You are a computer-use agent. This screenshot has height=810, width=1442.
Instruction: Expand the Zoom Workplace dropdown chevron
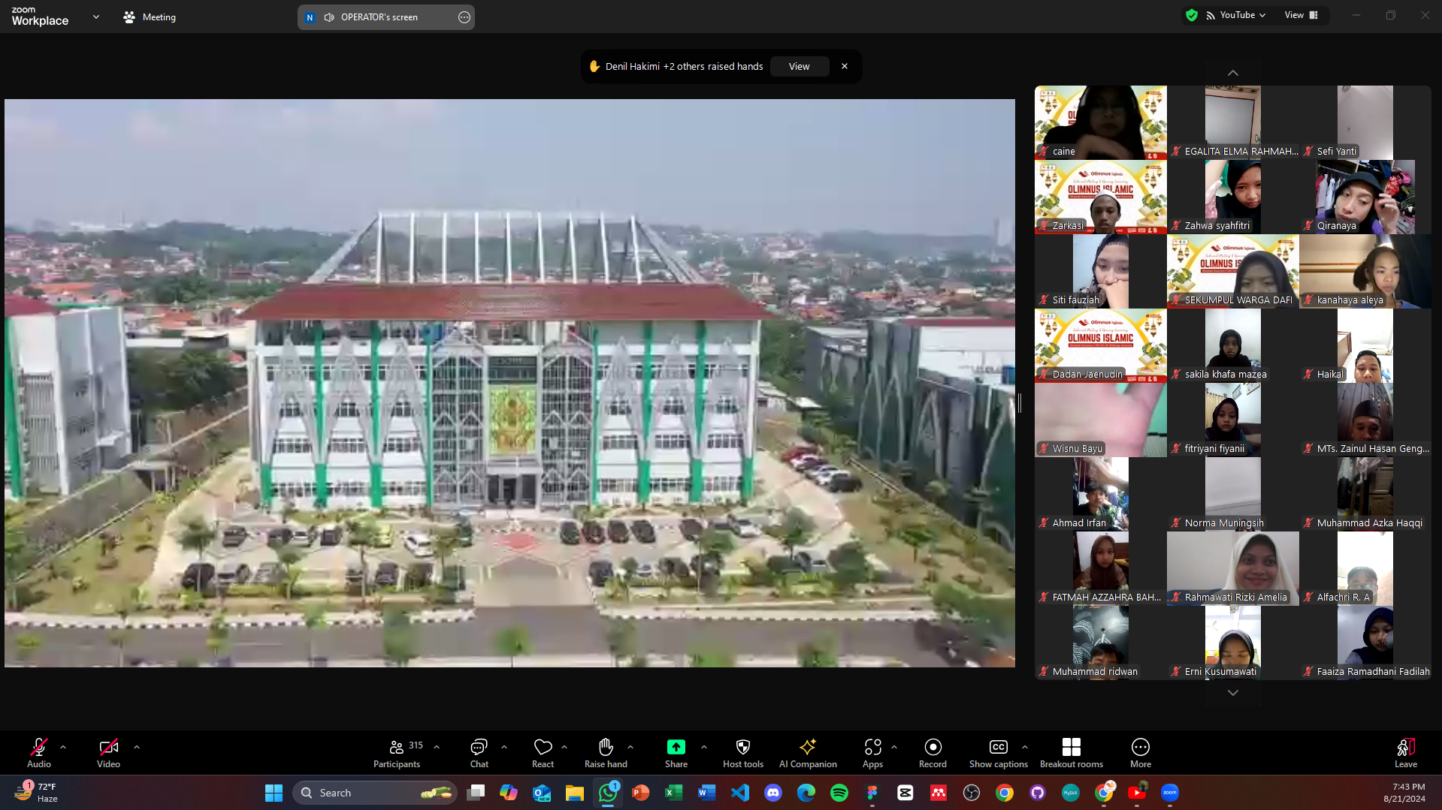pos(96,17)
